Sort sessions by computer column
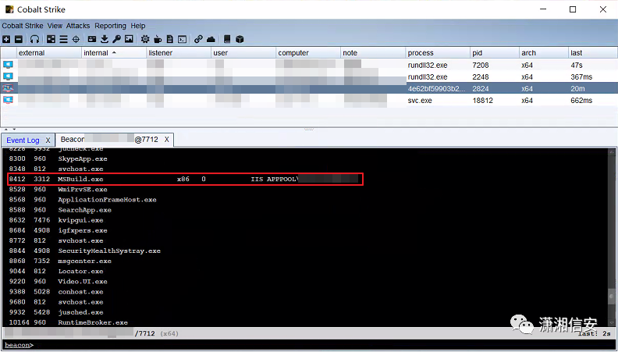 click(307, 53)
